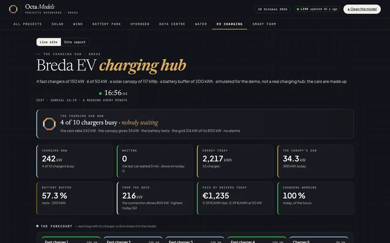390x243 pixels.
Task: Open the Solar tab
Action: coord(58,24)
